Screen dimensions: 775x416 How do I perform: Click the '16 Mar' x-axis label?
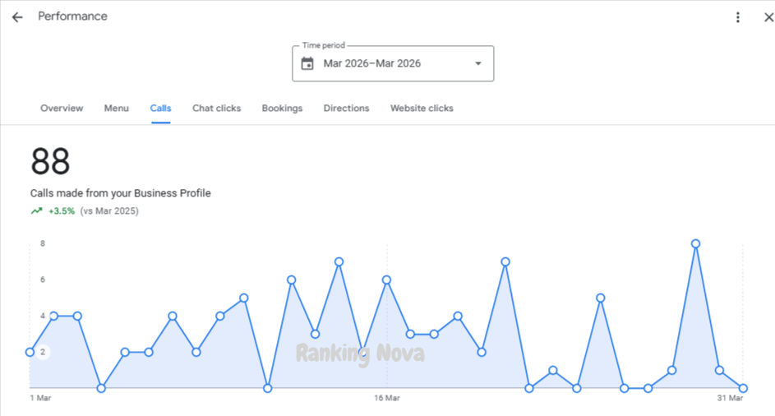tap(387, 398)
